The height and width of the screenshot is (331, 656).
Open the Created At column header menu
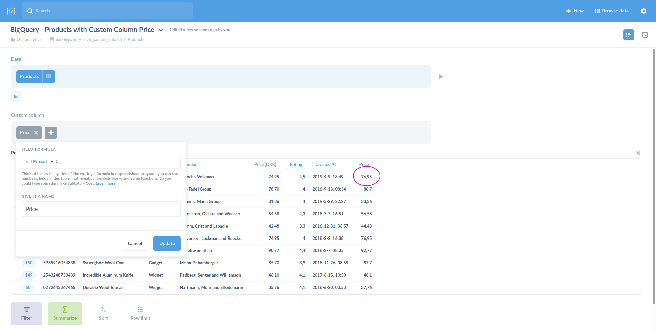[x=325, y=164]
